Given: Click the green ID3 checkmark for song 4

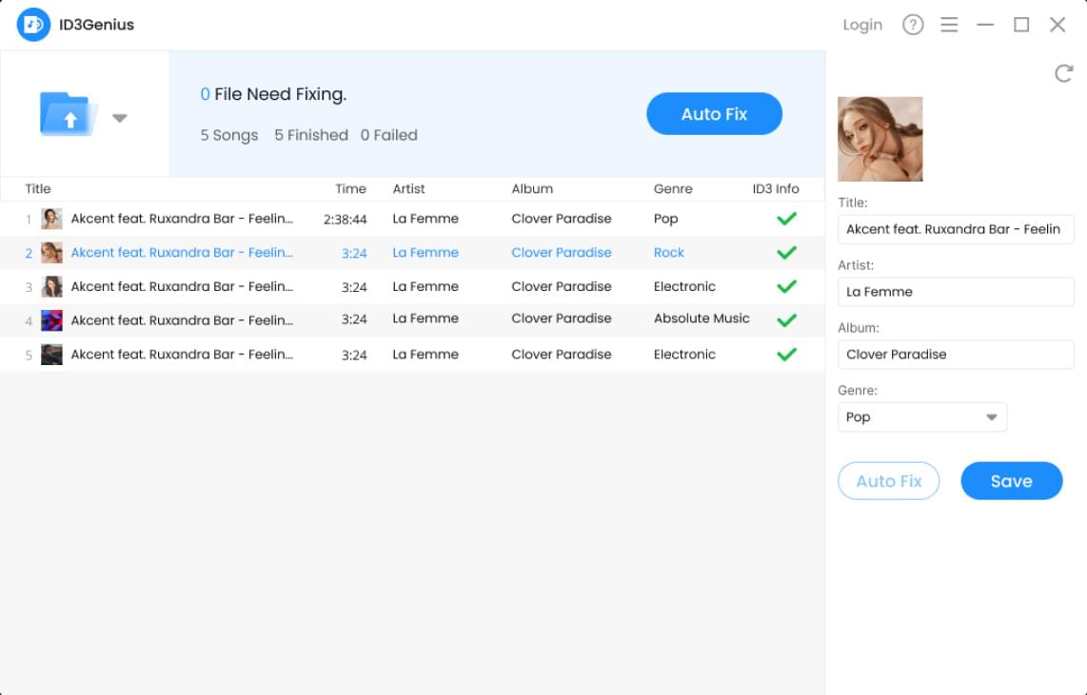Looking at the screenshot, I should pyautogui.click(x=786, y=320).
